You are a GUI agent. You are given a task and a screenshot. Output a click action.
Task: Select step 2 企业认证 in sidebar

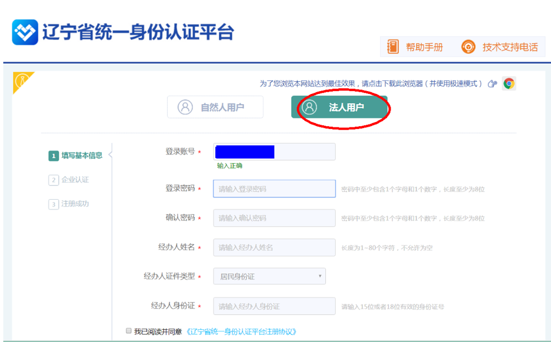click(x=69, y=180)
